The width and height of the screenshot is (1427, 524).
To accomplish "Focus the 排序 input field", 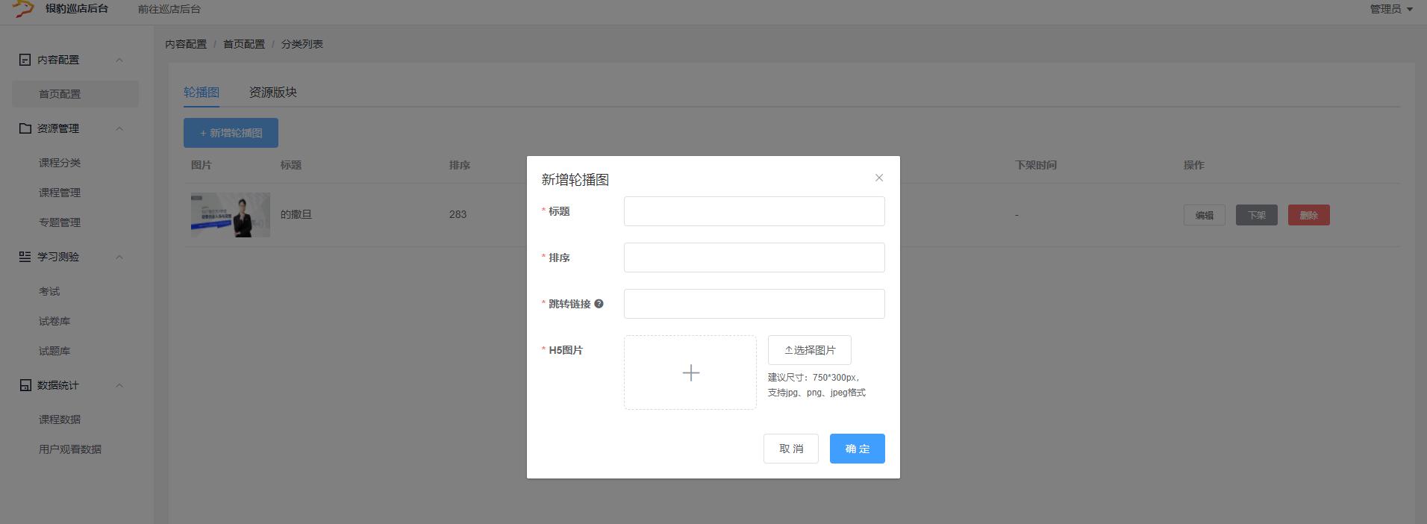I will click(754, 258).
